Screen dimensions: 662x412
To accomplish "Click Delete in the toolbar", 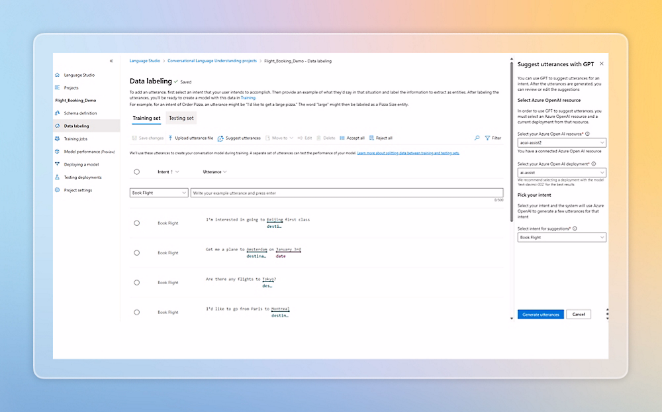I will point(326,138).
